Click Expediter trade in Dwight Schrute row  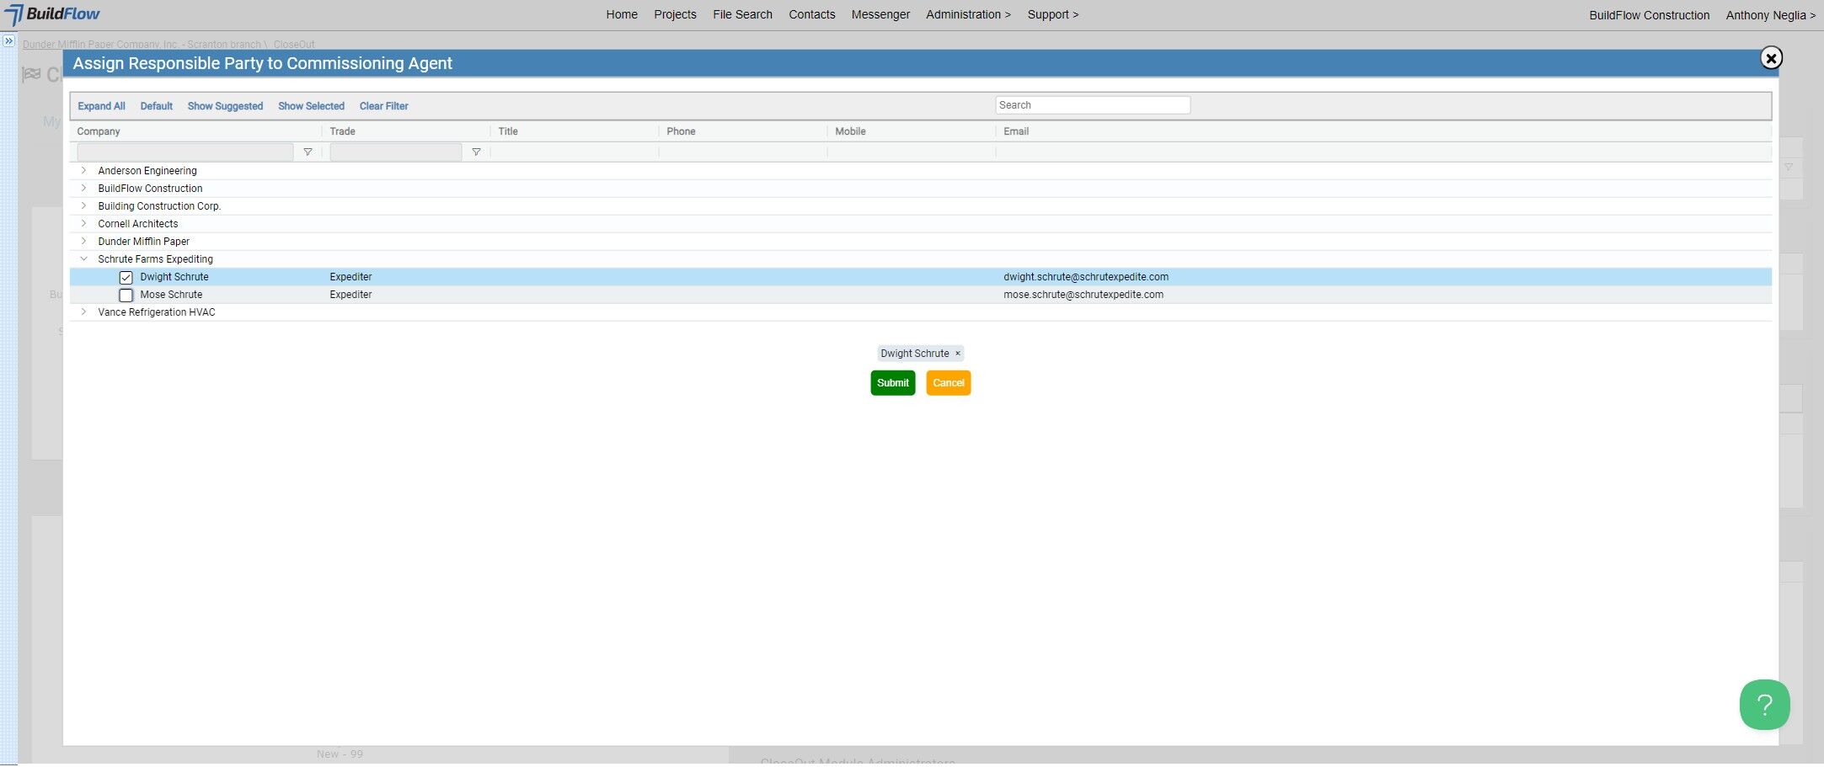(350, 277)
